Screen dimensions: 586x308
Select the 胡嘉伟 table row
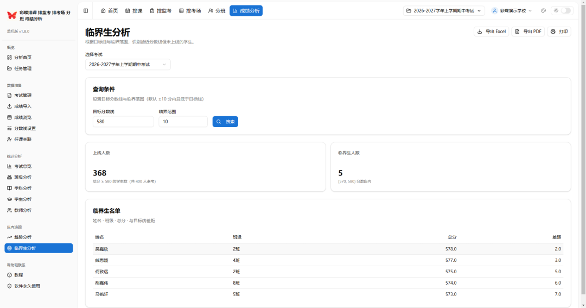point(328,283)
